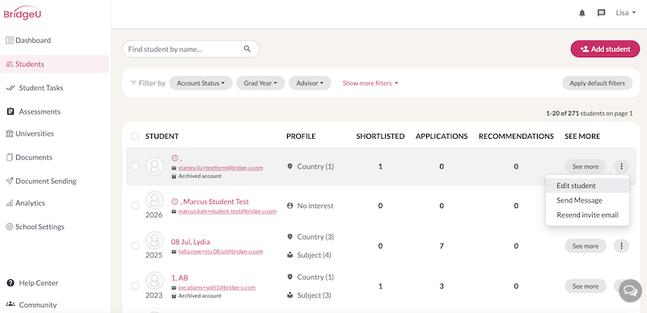Screen dimensions: 647x313
Task: Check the box for 08 Jul, Lydia
Action: pyautogui.click(x=135, y=246)
